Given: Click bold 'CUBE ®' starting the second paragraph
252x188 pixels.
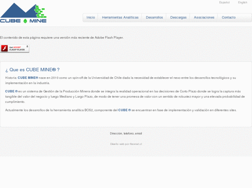Looking at the screenshot, I should pyautogui.click(x=11, y=91).
